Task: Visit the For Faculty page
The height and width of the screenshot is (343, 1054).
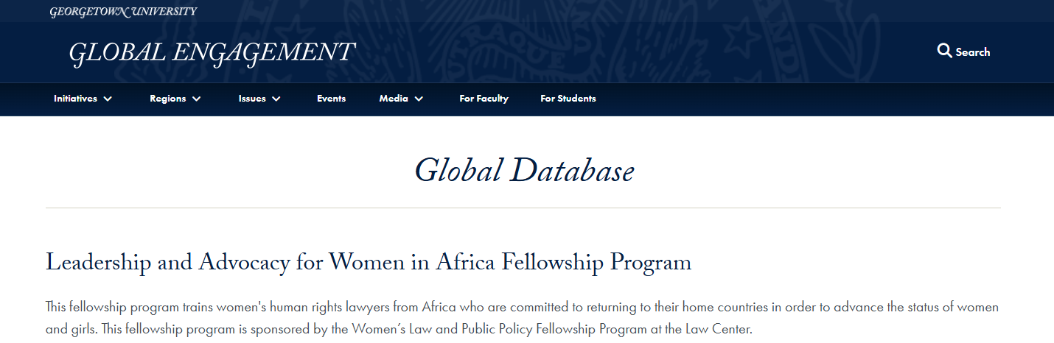Action: click(484, 99)
